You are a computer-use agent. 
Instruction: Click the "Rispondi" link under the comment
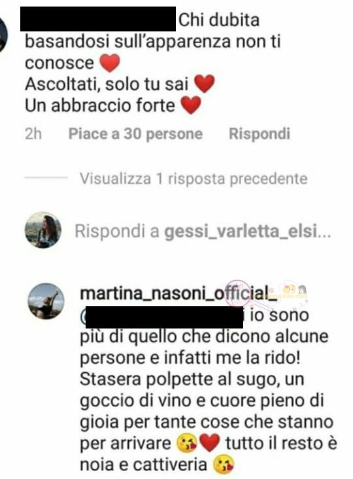(x=260, y=133)
